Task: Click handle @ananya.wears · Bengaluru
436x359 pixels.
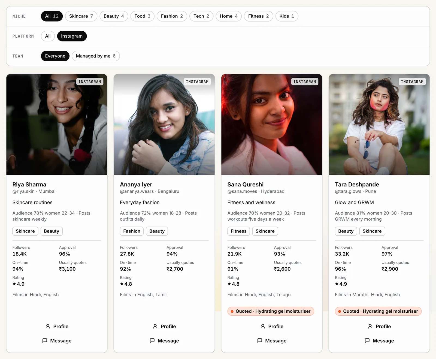Action: pyautogui.click(x=150, y=191)
